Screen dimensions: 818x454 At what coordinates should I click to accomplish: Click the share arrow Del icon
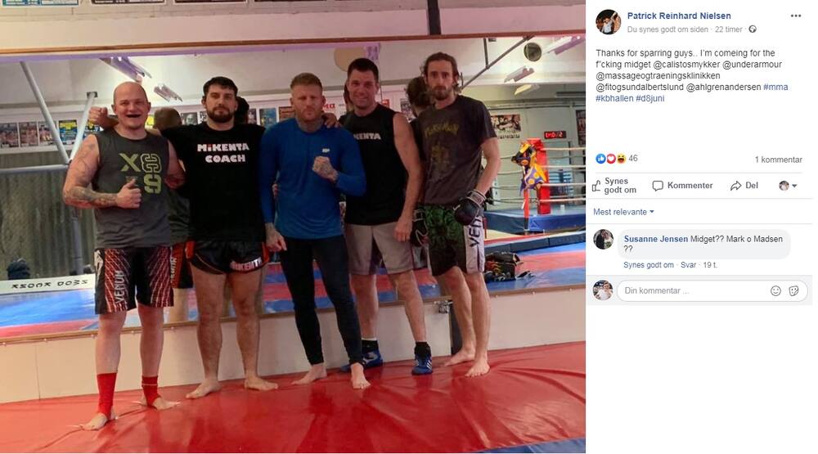point(735,186)
